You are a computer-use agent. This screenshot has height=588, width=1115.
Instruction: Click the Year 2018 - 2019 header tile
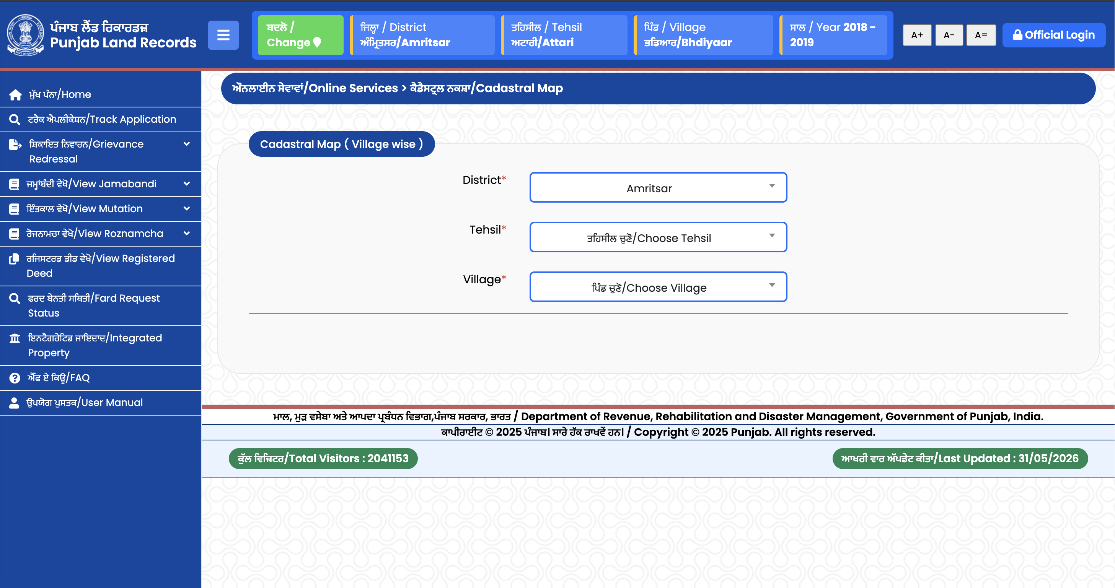click(833, 35)
